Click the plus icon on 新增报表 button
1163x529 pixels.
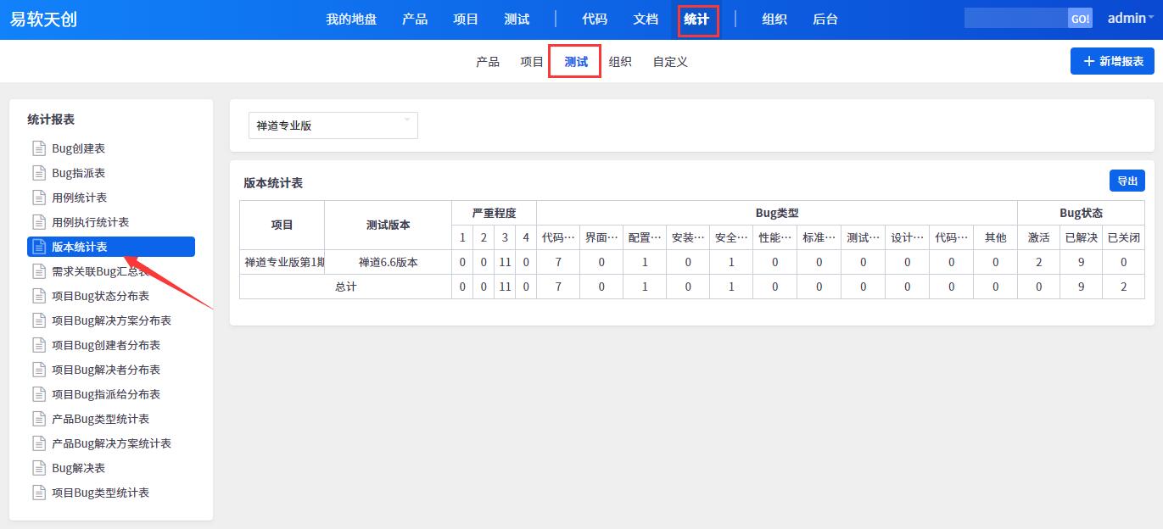[1089, 61]
